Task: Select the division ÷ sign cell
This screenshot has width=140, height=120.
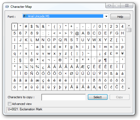Action: point(20,87)
